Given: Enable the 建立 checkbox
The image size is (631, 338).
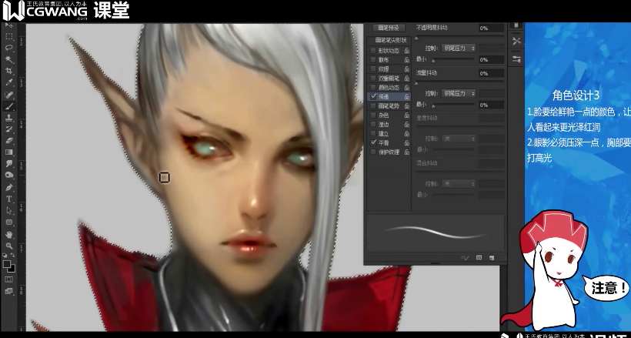Looking at the screenshot, I should [x=373, y=133].
